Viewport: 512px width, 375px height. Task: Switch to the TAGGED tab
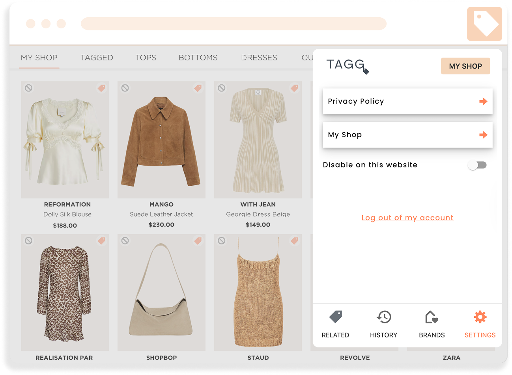97,58
